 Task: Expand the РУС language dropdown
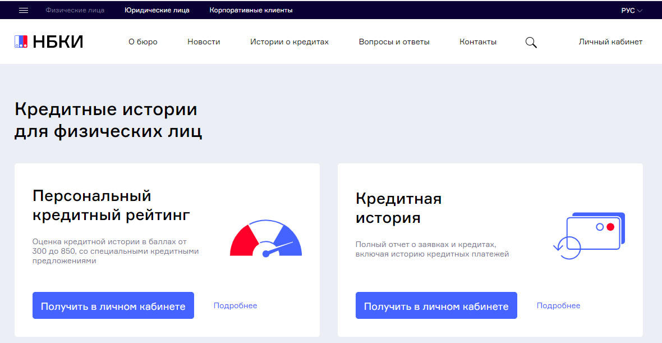point(632,10)
